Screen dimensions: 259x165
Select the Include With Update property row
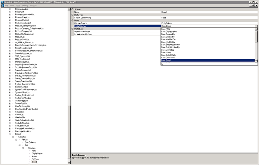117,34
